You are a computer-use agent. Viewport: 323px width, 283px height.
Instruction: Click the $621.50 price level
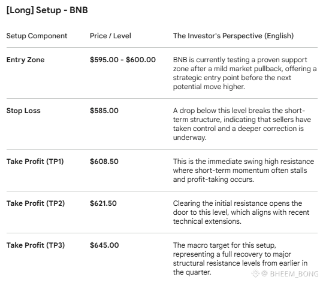[x=103, y=203]
